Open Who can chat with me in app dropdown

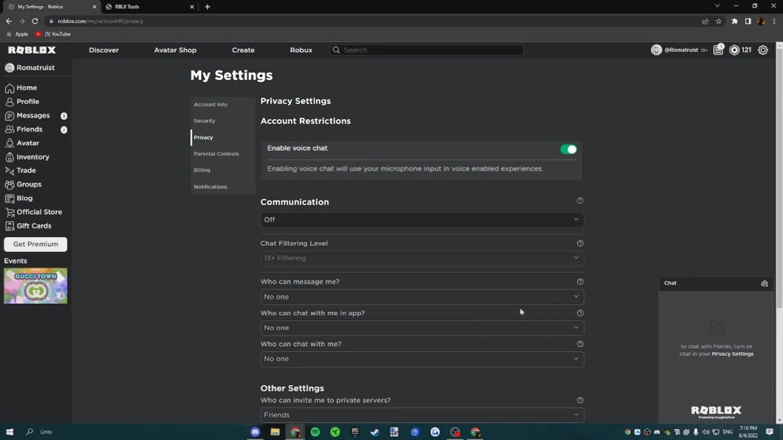[422, 328]
